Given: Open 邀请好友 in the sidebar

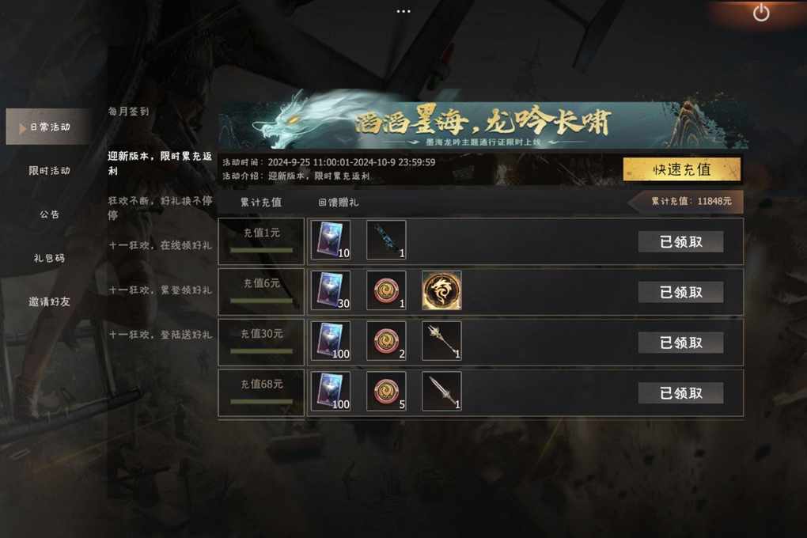Looking at the screenshot, I should 49,301.
